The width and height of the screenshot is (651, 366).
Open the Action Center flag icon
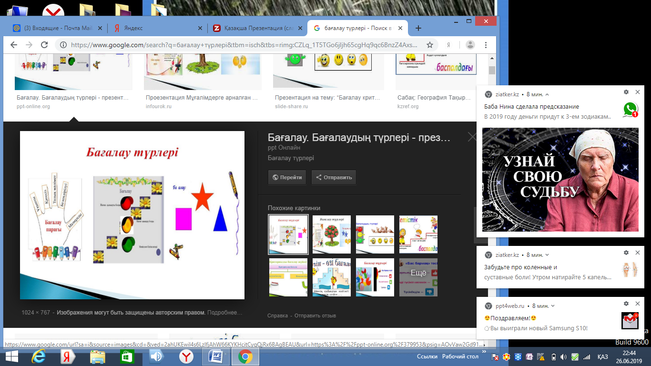coord(496,356)
